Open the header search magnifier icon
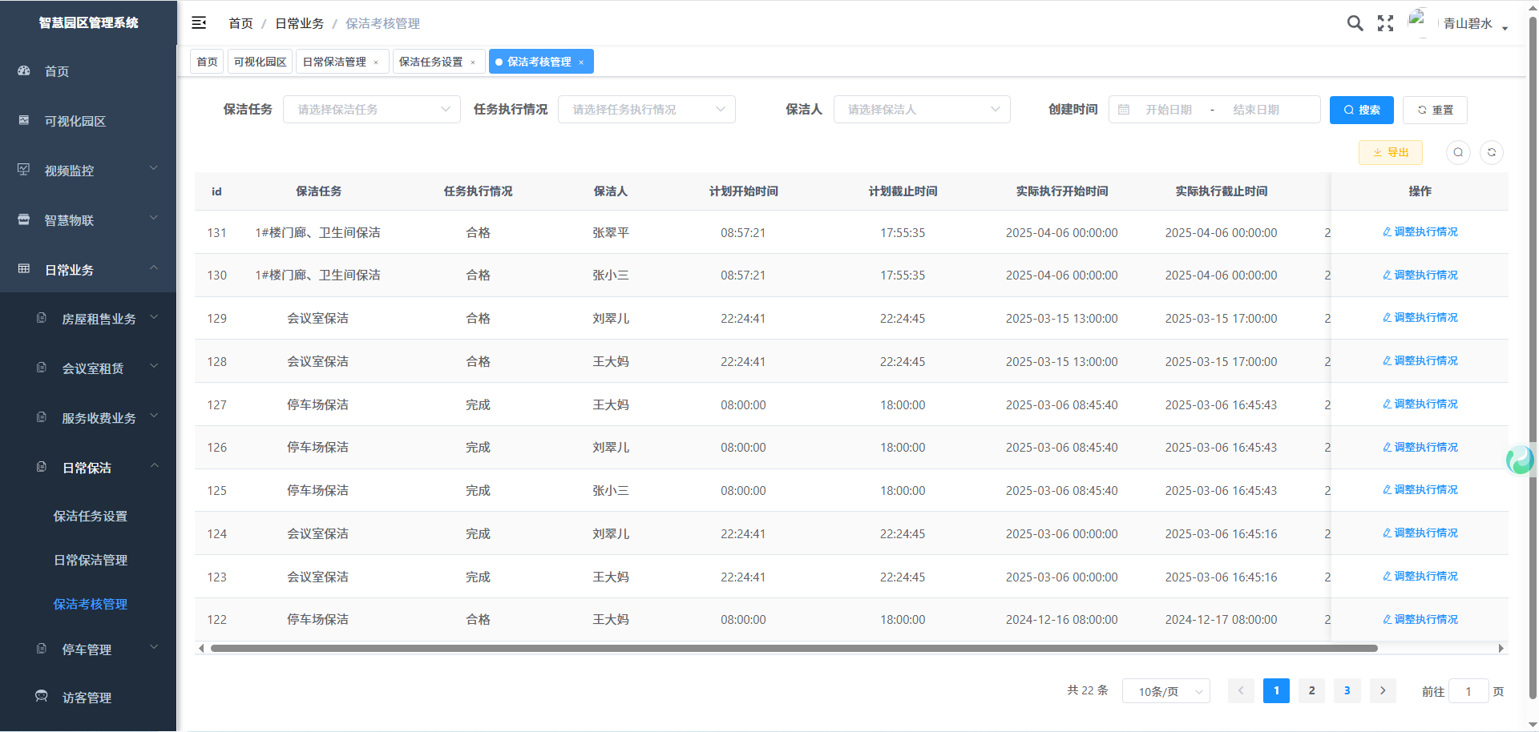Screen dimensions: 1539x732 [1355, 23]
